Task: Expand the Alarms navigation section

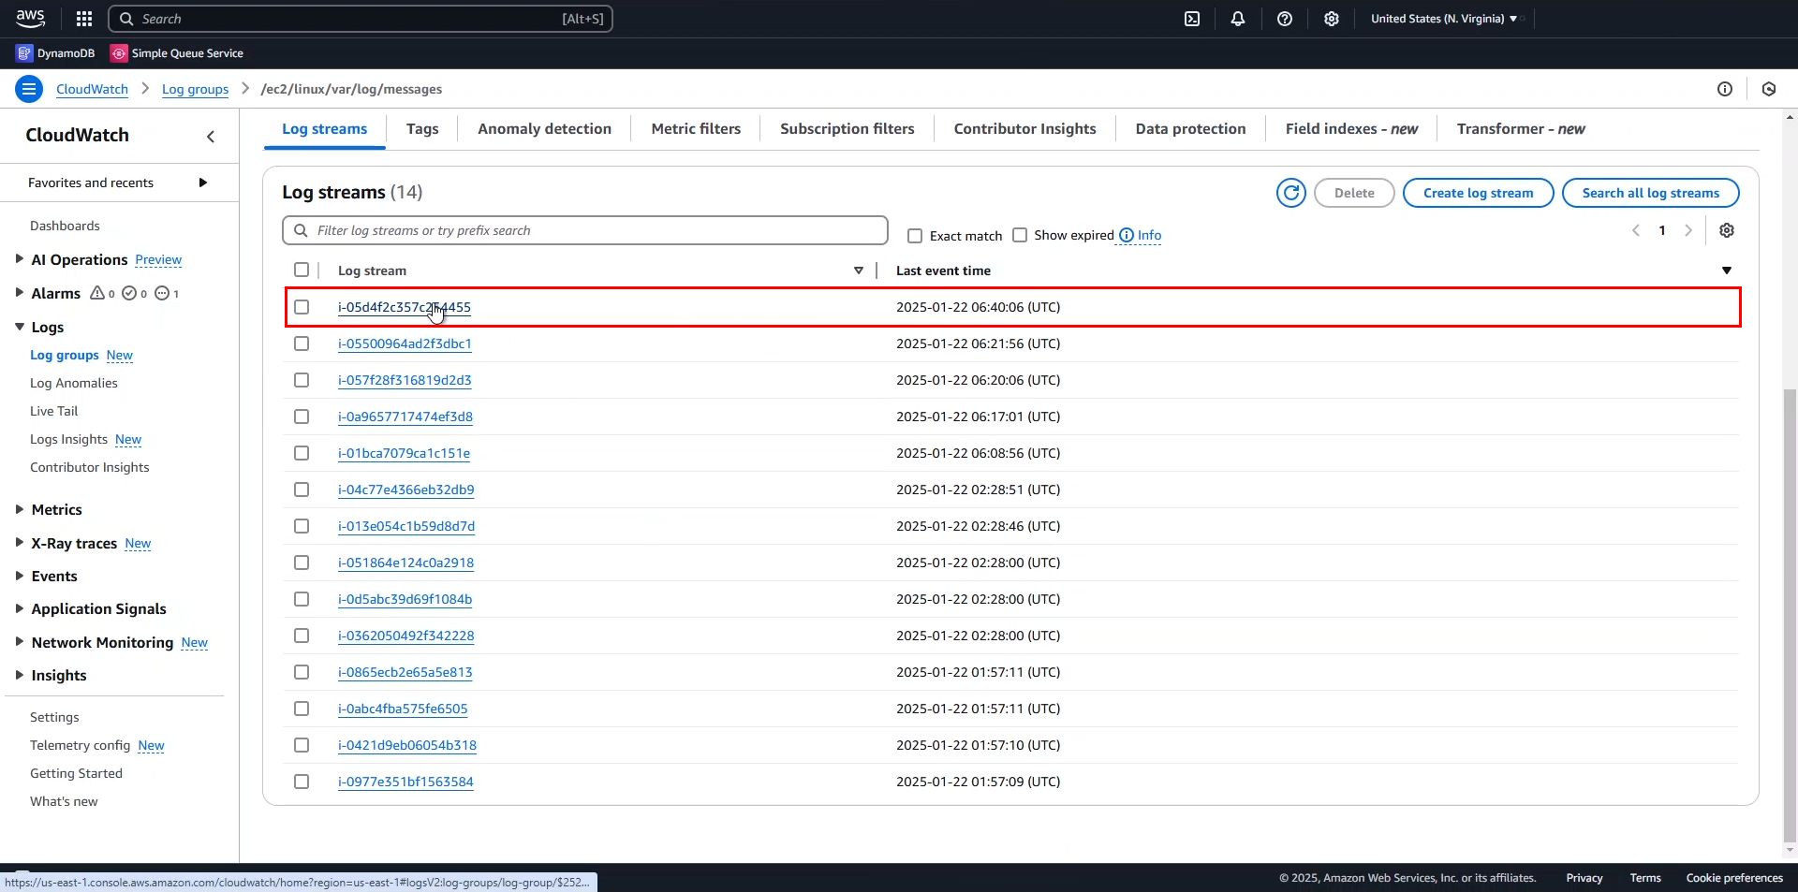Action: click(20, 293)
